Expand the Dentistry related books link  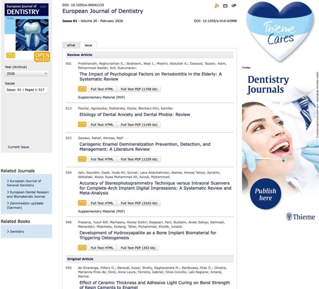point(17,232)
